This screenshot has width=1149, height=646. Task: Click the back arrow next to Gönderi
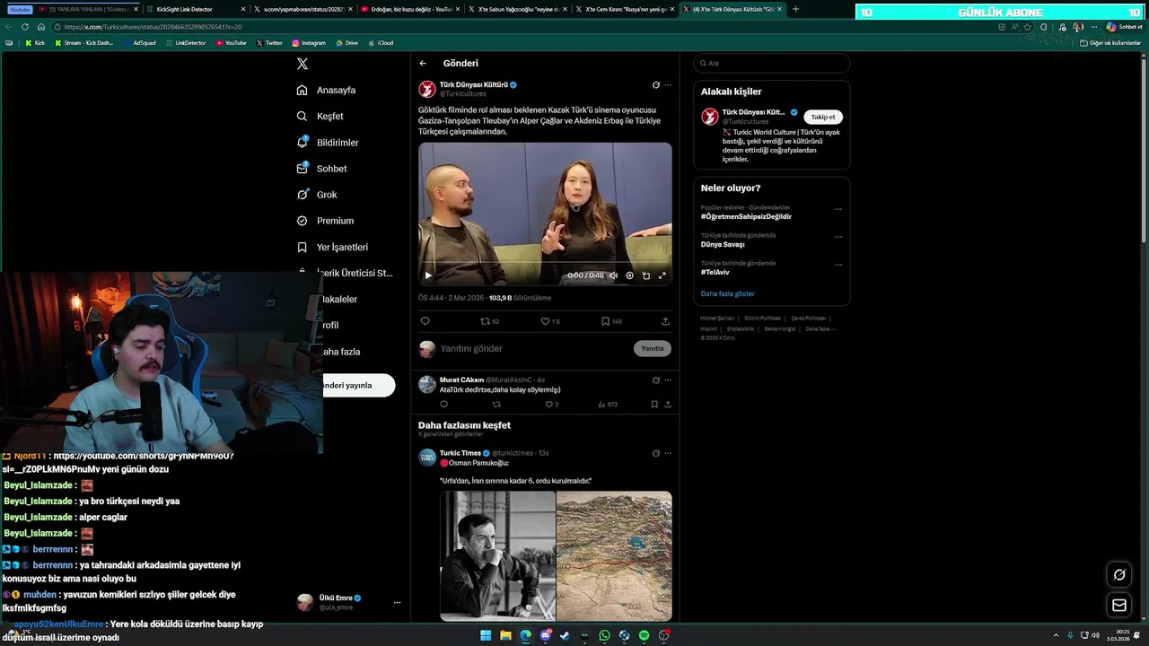423,64
